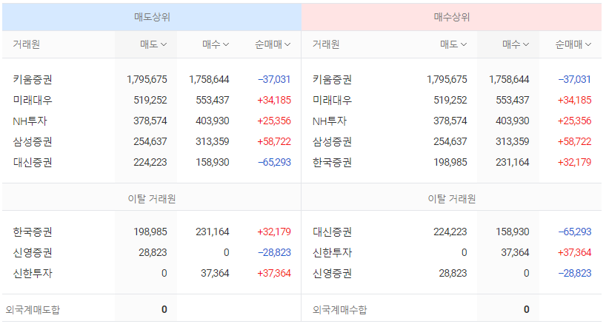
Task: Click 거래원 column header in 매수상위 table
Action: click(x=326, y=44)
